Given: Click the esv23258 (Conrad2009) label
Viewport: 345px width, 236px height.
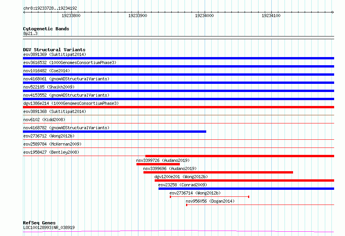Looking at the screenshot, I should pyautogui.click(x=183, y=185).
